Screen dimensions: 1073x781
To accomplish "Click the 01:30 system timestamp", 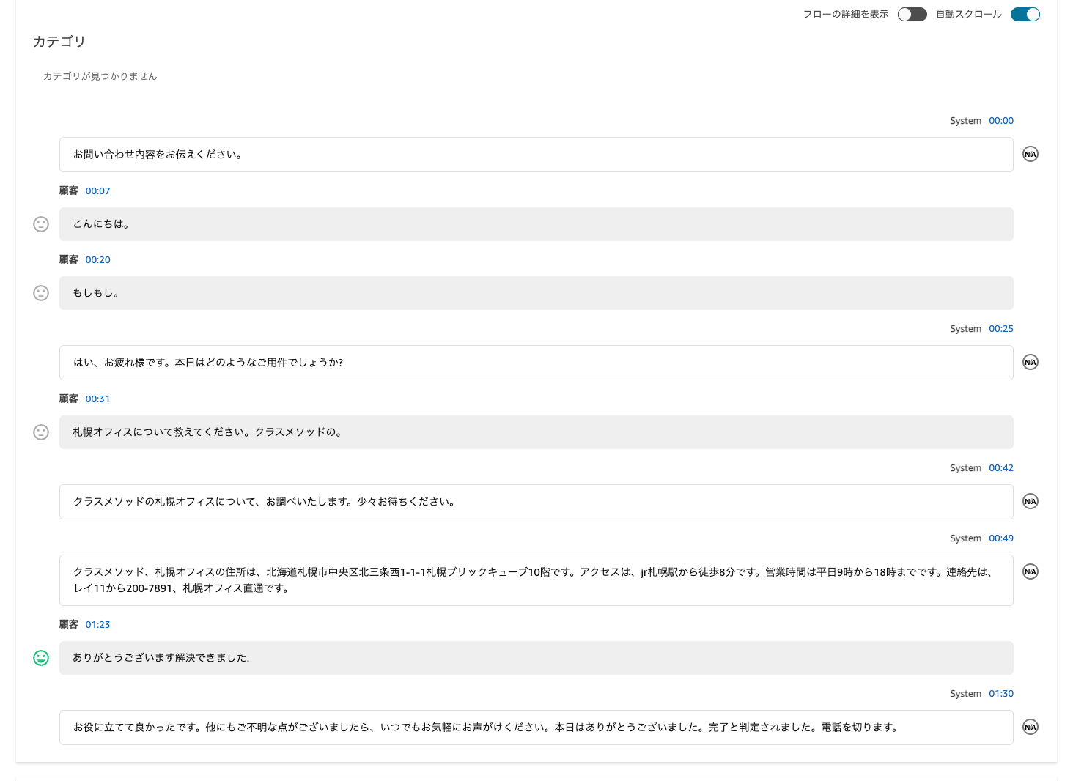I will [1000, 693].
